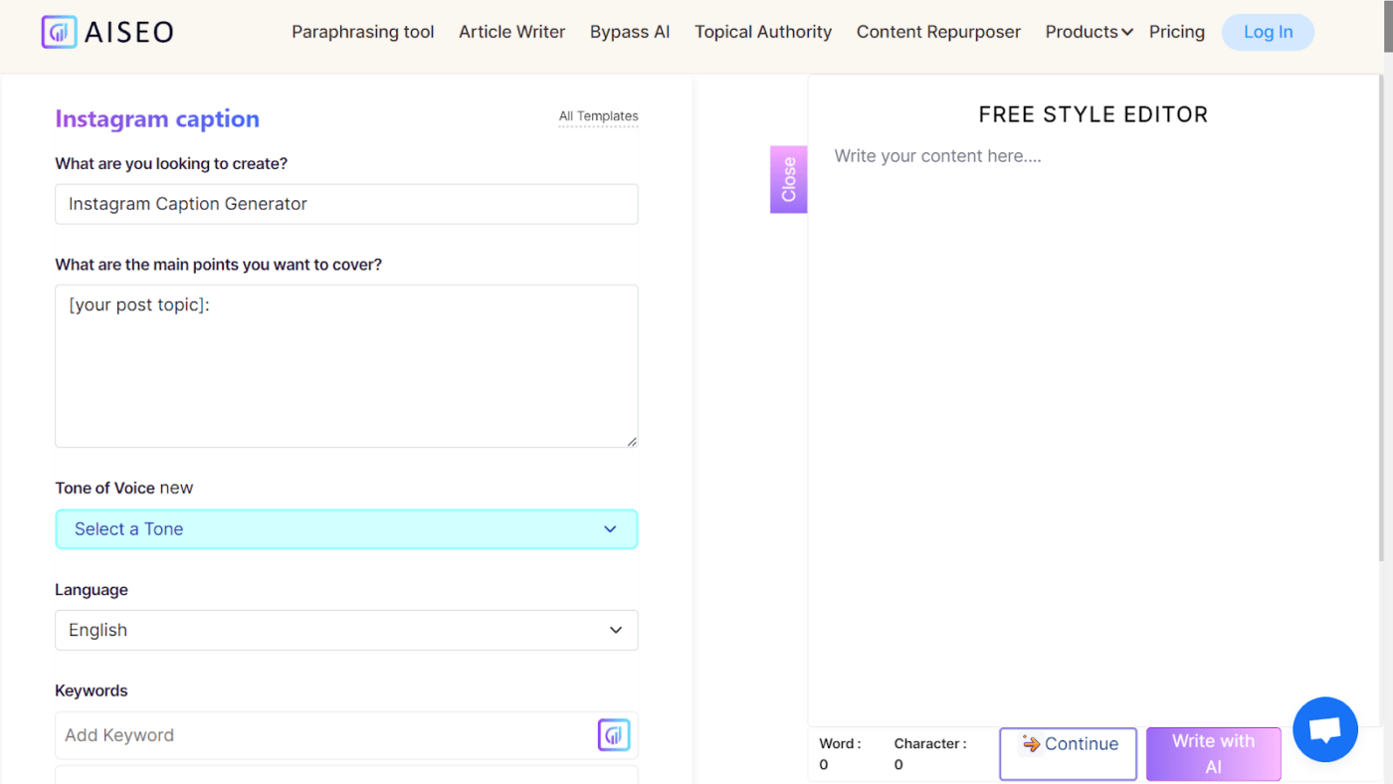Open the Paraphrasing tool menu item

coord(363,32)
